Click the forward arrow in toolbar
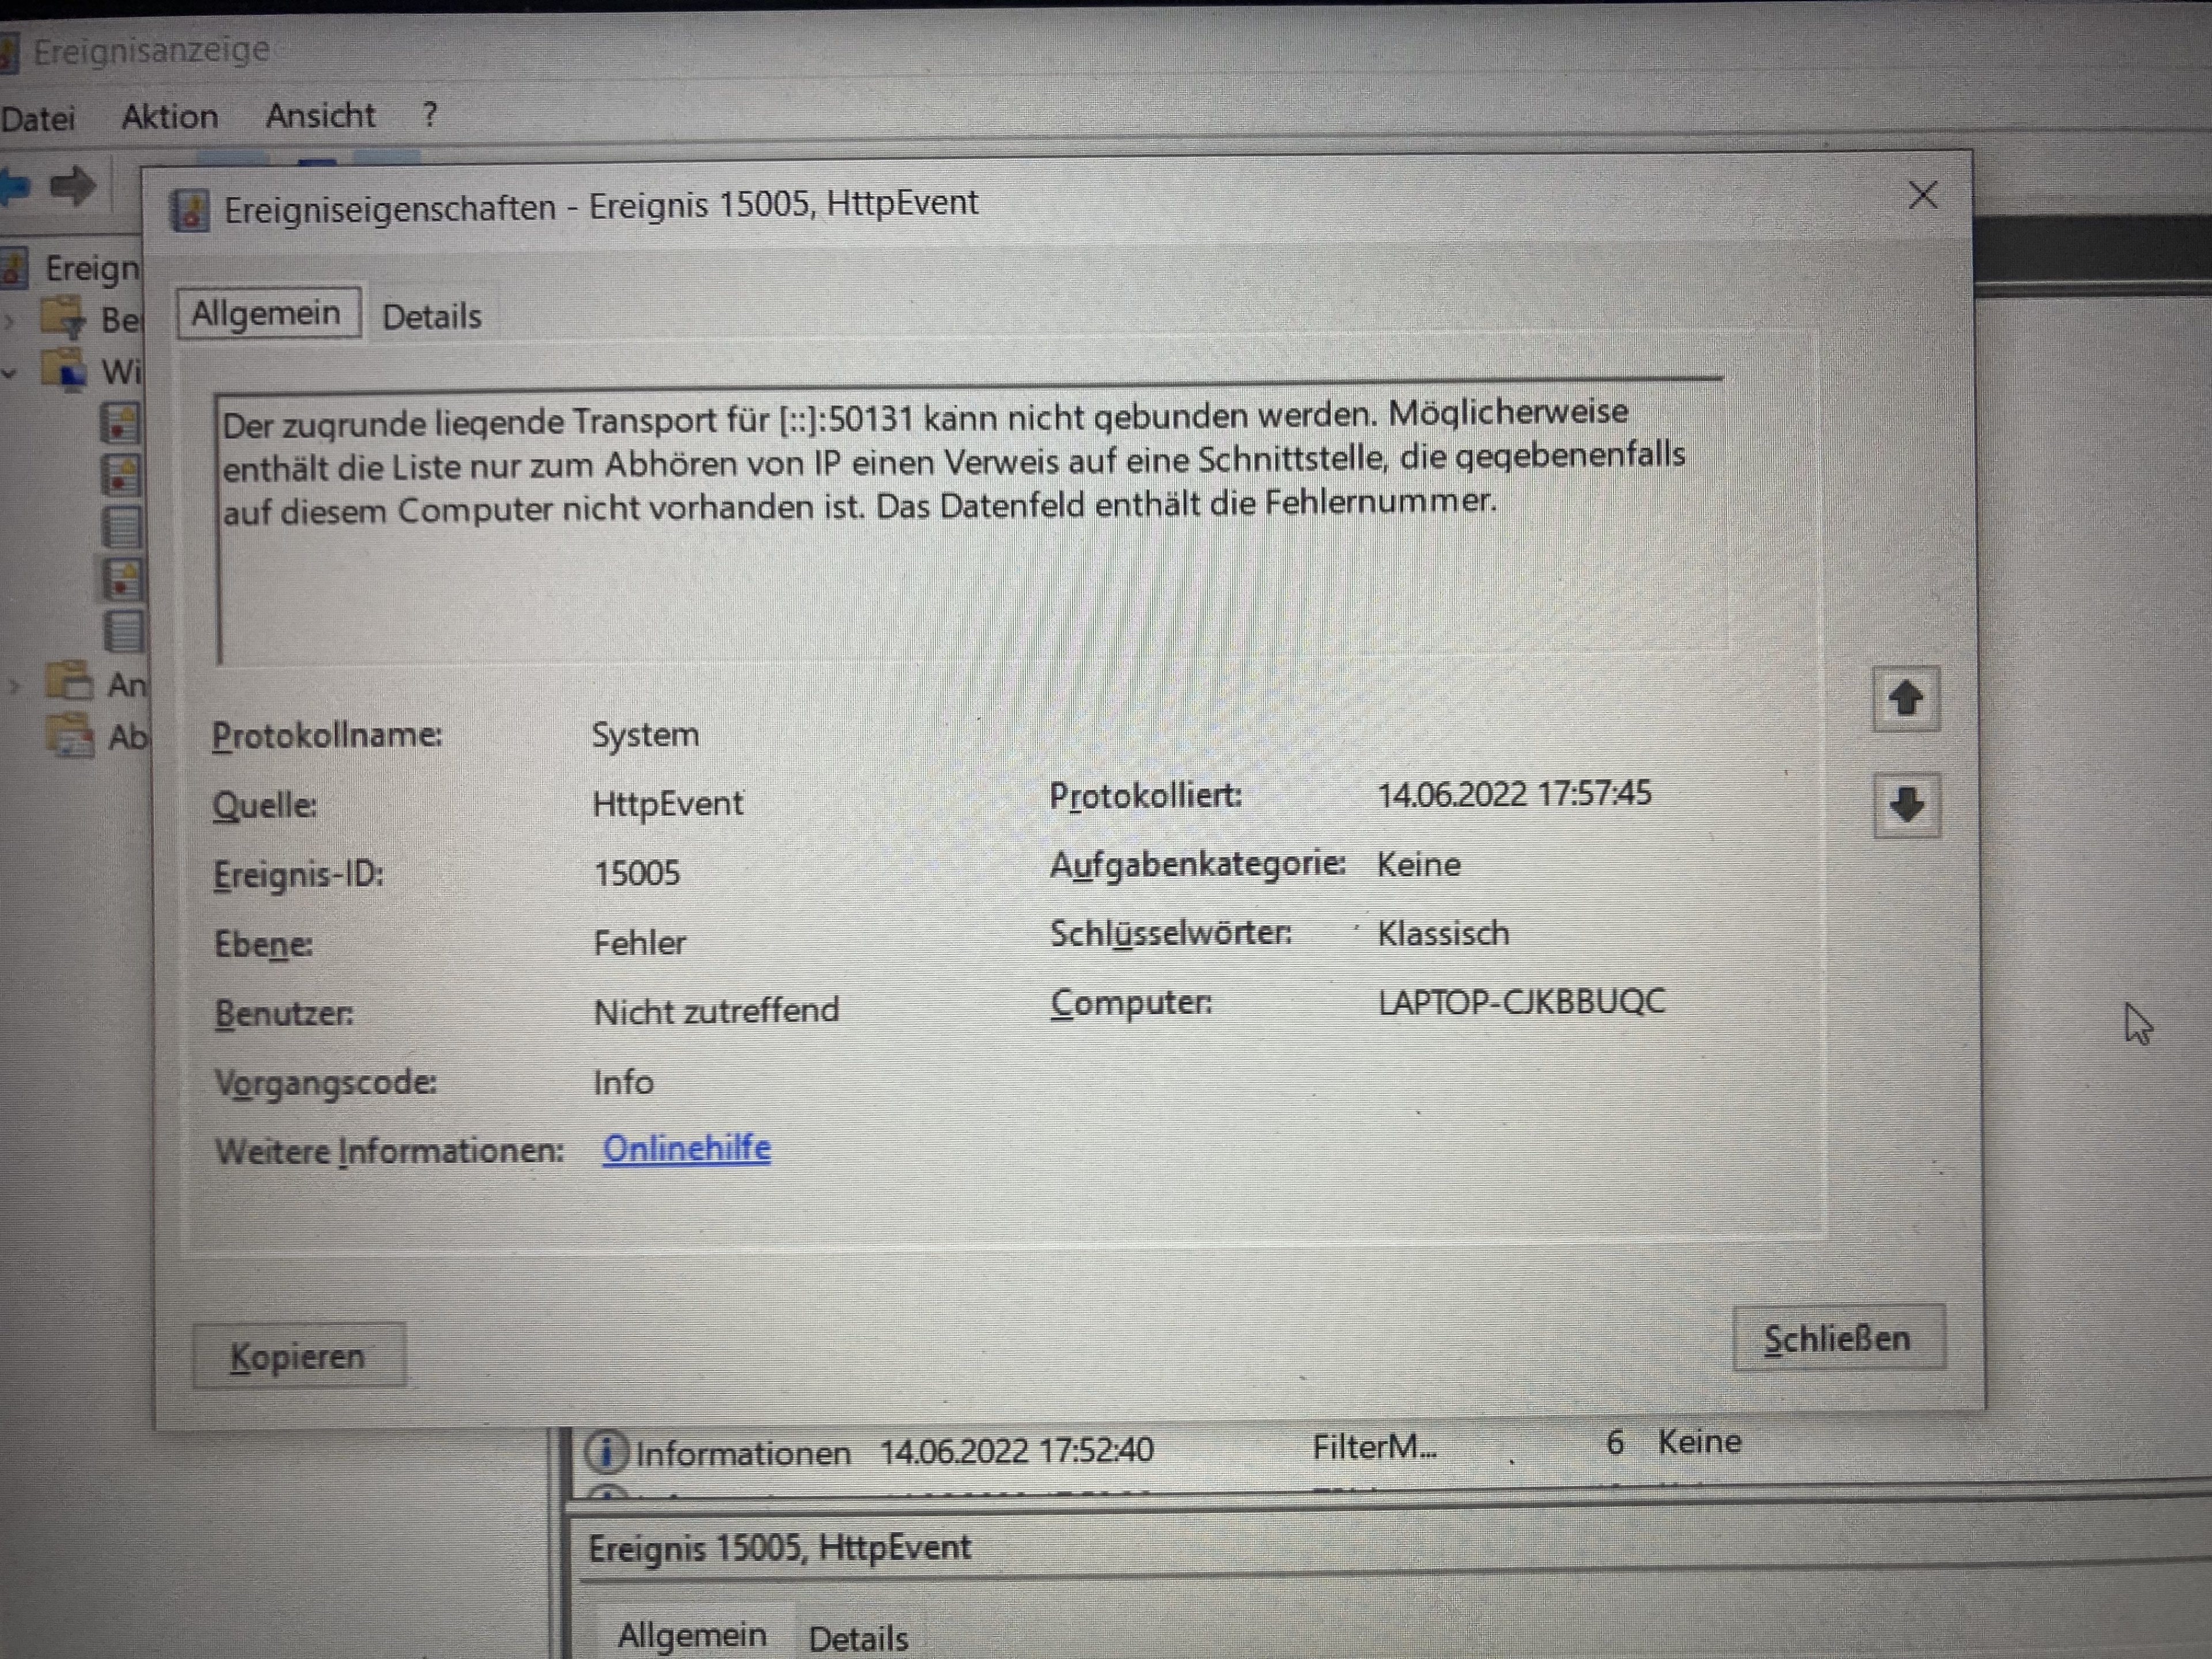Screen dimensions: 2212x1659 click(73, 186)
